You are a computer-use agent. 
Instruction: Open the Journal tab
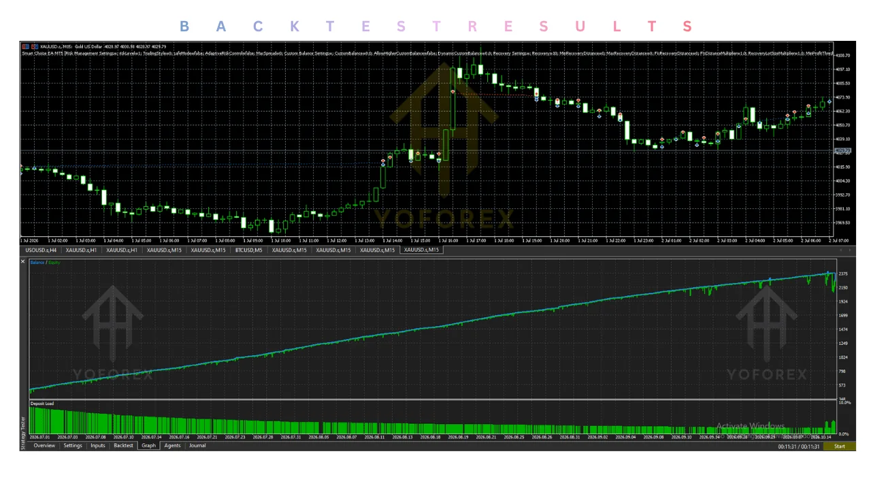click(x=197, y=446)
